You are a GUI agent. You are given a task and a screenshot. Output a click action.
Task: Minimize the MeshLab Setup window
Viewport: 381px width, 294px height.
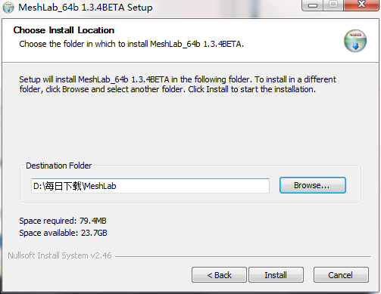[313, 5]
